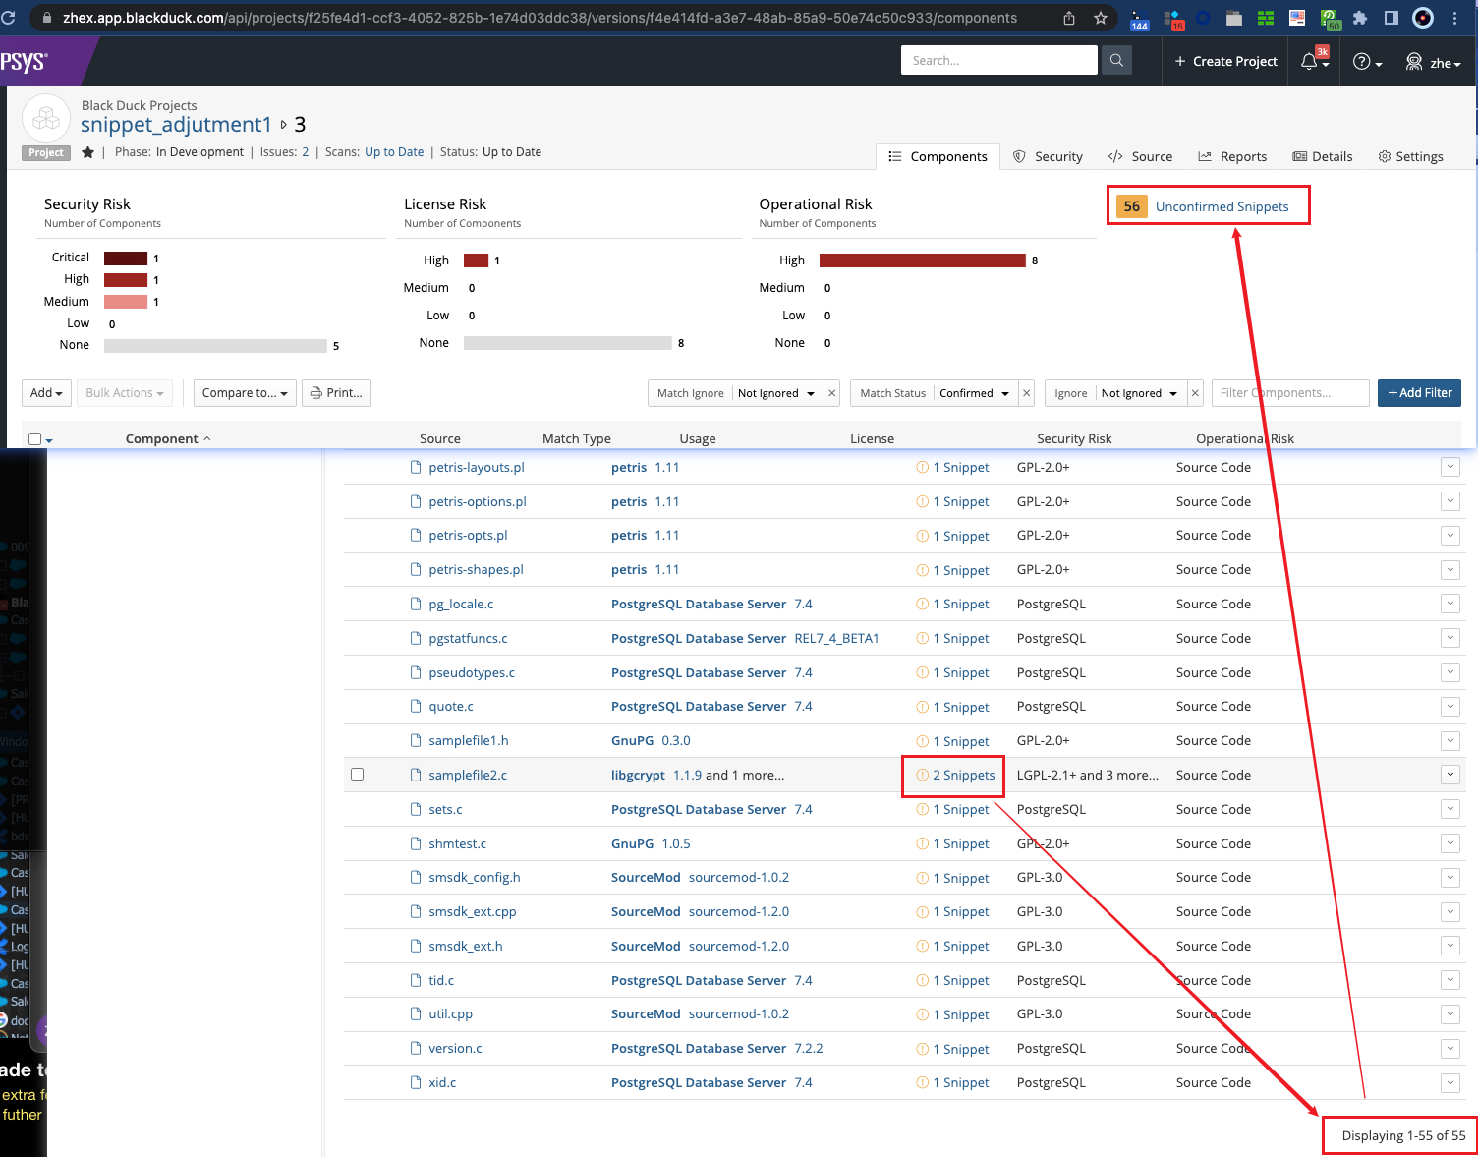Viewport: 1478px width, 1157px height.
Task: Switch to the Security tab
Action: click(1048, 156)
